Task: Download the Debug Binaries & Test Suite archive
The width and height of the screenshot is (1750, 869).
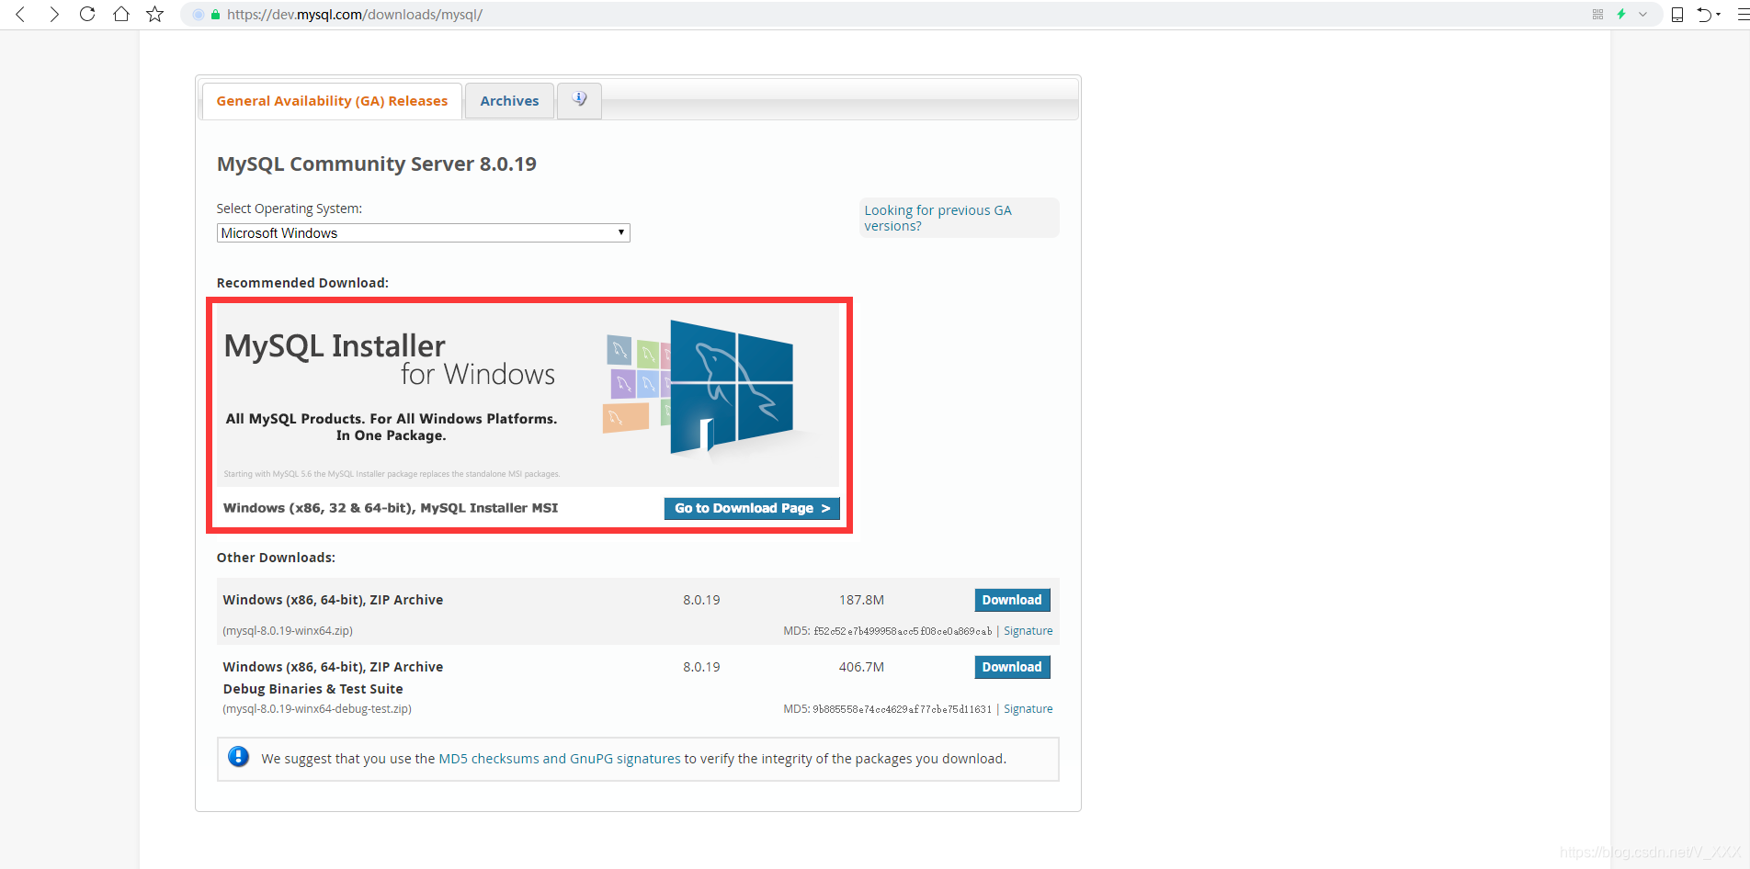Action: tap(1012, 667)
